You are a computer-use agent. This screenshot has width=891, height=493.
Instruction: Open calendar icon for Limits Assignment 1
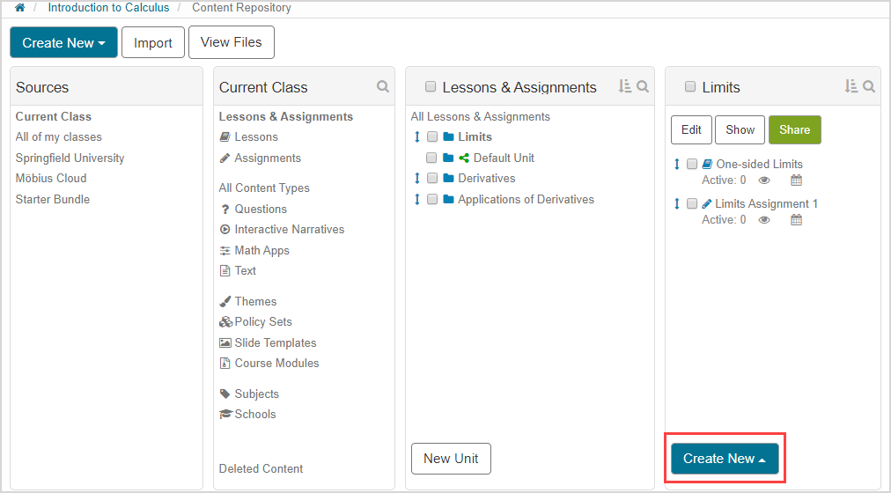(x=796, y=220)
